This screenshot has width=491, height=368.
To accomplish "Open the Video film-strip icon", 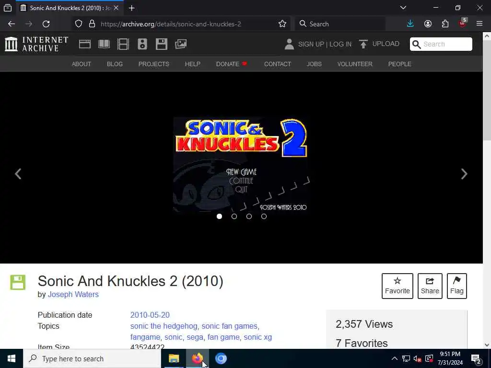I will point(123,44).
